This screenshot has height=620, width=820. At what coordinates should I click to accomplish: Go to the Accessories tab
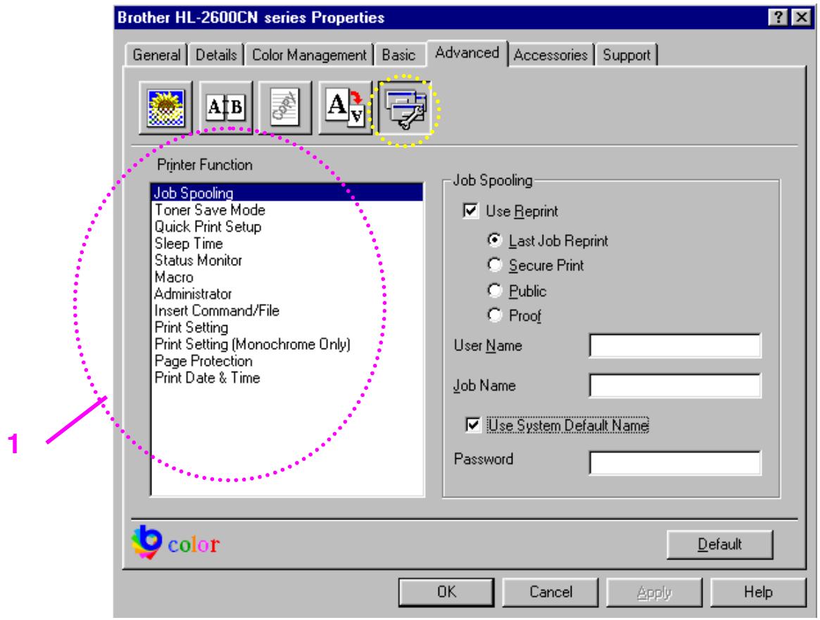[550, 55]
